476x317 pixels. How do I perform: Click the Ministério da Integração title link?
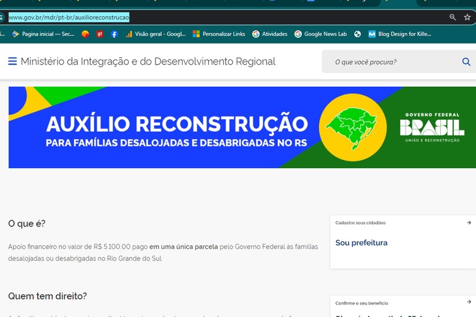click(148, 61)
